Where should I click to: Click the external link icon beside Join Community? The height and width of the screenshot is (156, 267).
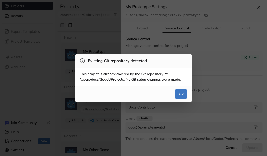(x=48, y=123)
